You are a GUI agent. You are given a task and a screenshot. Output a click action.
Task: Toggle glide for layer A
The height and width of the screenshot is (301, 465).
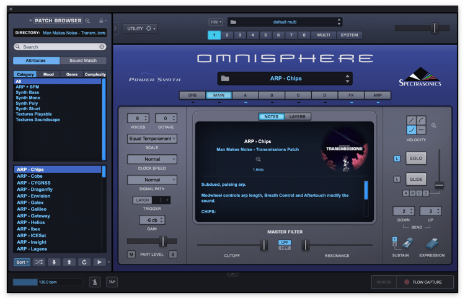pyautogui.click(x=405, y=193)
